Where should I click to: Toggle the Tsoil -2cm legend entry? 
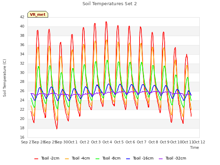click(x=47, y=158)
